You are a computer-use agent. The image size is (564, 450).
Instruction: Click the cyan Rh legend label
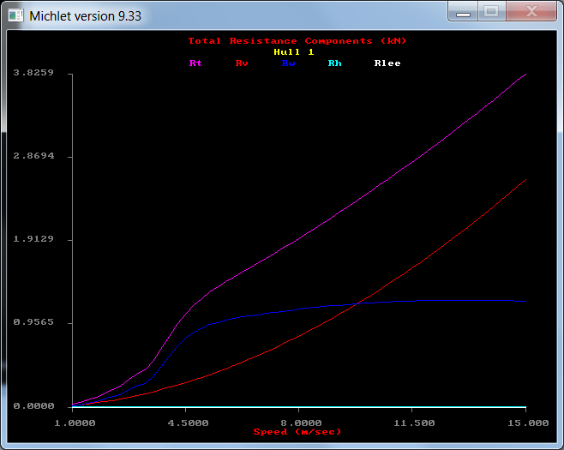tap(334, 63)
